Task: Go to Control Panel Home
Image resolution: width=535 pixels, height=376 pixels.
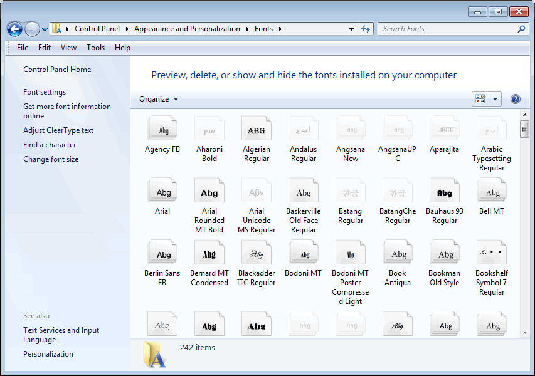Action: pyautogui.click(x=57, y=70)
